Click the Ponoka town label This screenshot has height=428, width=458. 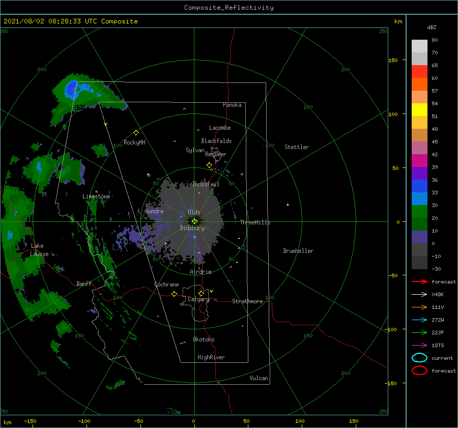[232, 105]
